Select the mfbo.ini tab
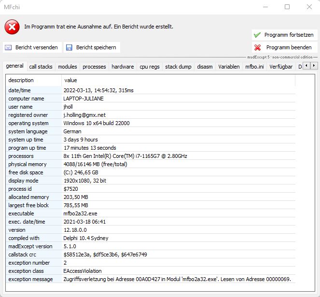320x297 pixels. pos(254,67)
